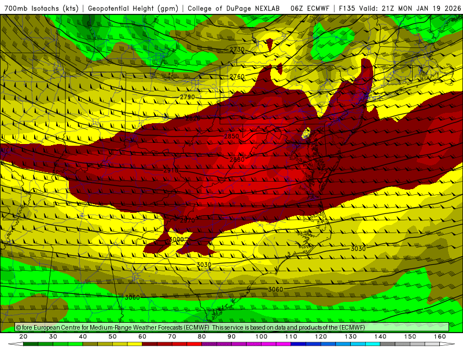463x347 pixels.
Task: Click the ECMWF copyright notice banner
Action: coord(232,327)
